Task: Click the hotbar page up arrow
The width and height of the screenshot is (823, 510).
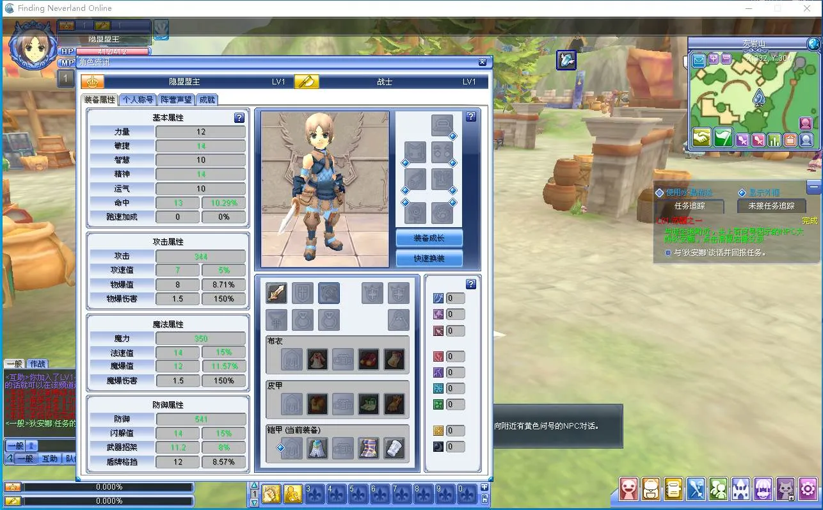Action: 254,486
